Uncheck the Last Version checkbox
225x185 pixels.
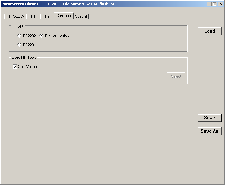point(15,67)
